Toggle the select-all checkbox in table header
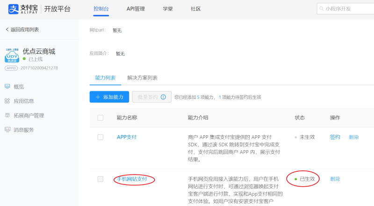 (x=101, y=118)
